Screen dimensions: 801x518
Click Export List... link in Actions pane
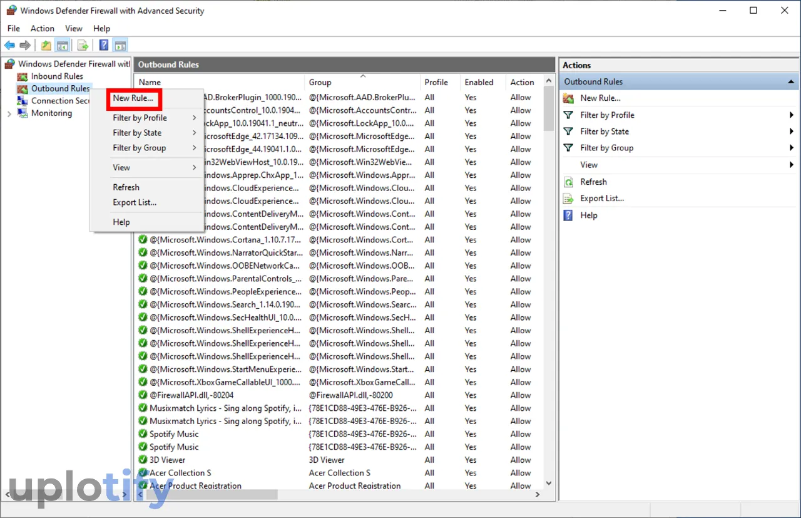[603, 199]
